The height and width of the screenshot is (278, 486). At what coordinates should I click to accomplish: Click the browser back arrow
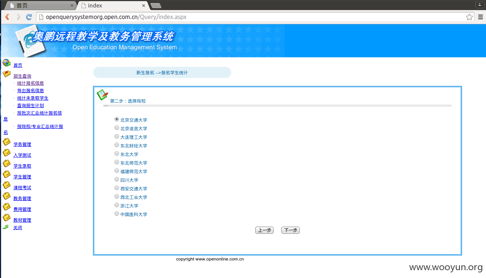pos(7,17)
